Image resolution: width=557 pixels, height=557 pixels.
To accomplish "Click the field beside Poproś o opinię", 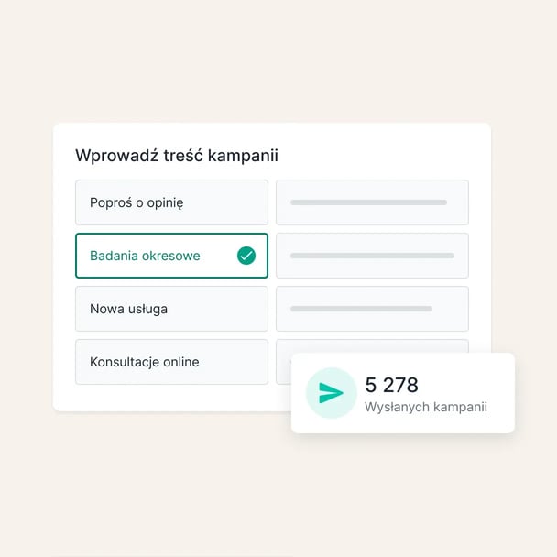I will (372, 202).
